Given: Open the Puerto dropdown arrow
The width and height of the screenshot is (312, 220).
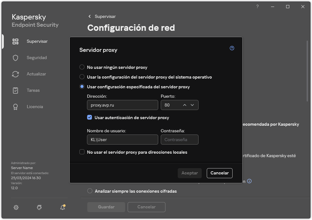Looking at the screenshot, I should 193,105.
